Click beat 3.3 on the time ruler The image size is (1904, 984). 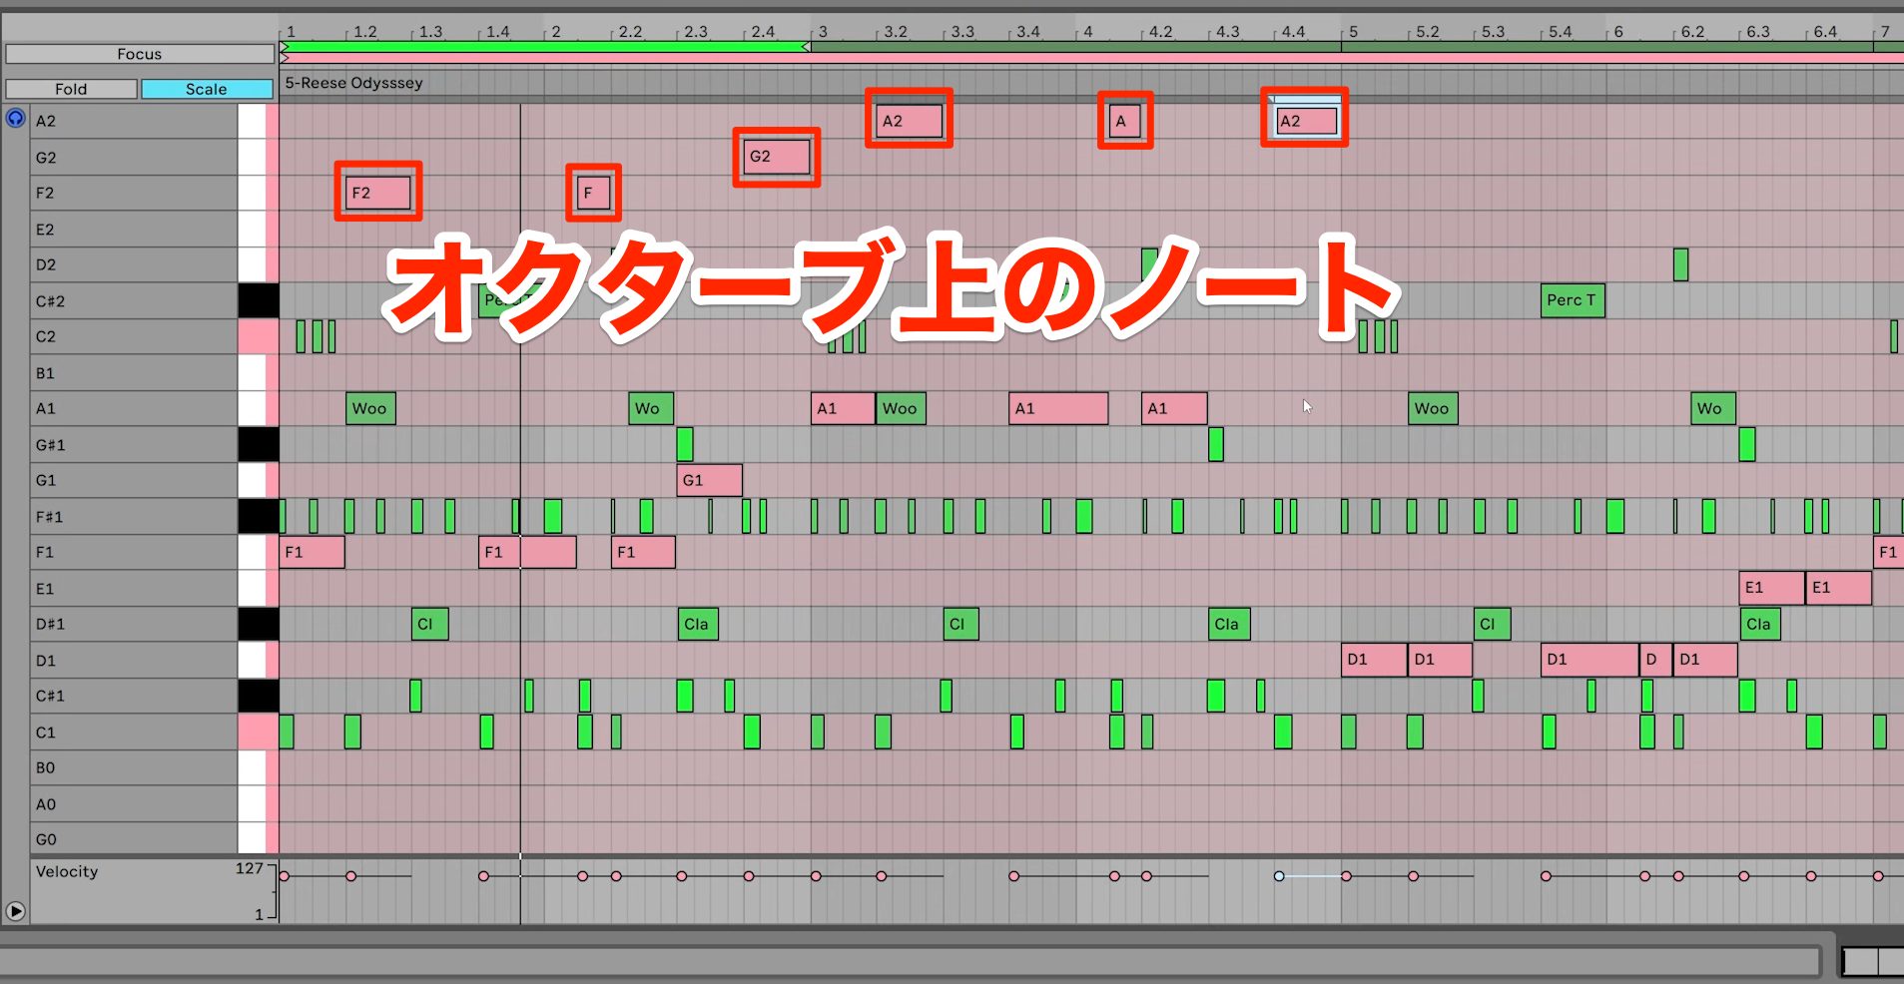(961, 32)
